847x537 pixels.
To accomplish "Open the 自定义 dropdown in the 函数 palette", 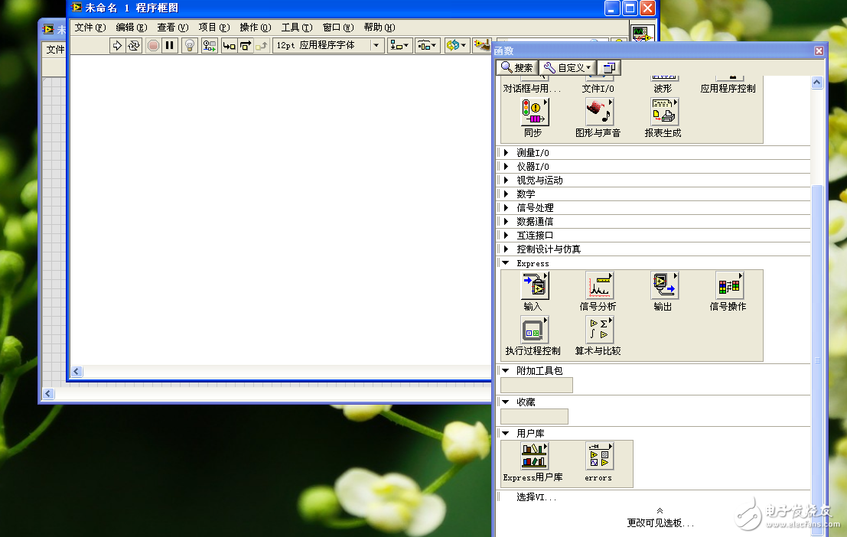I will pos(567,67).
